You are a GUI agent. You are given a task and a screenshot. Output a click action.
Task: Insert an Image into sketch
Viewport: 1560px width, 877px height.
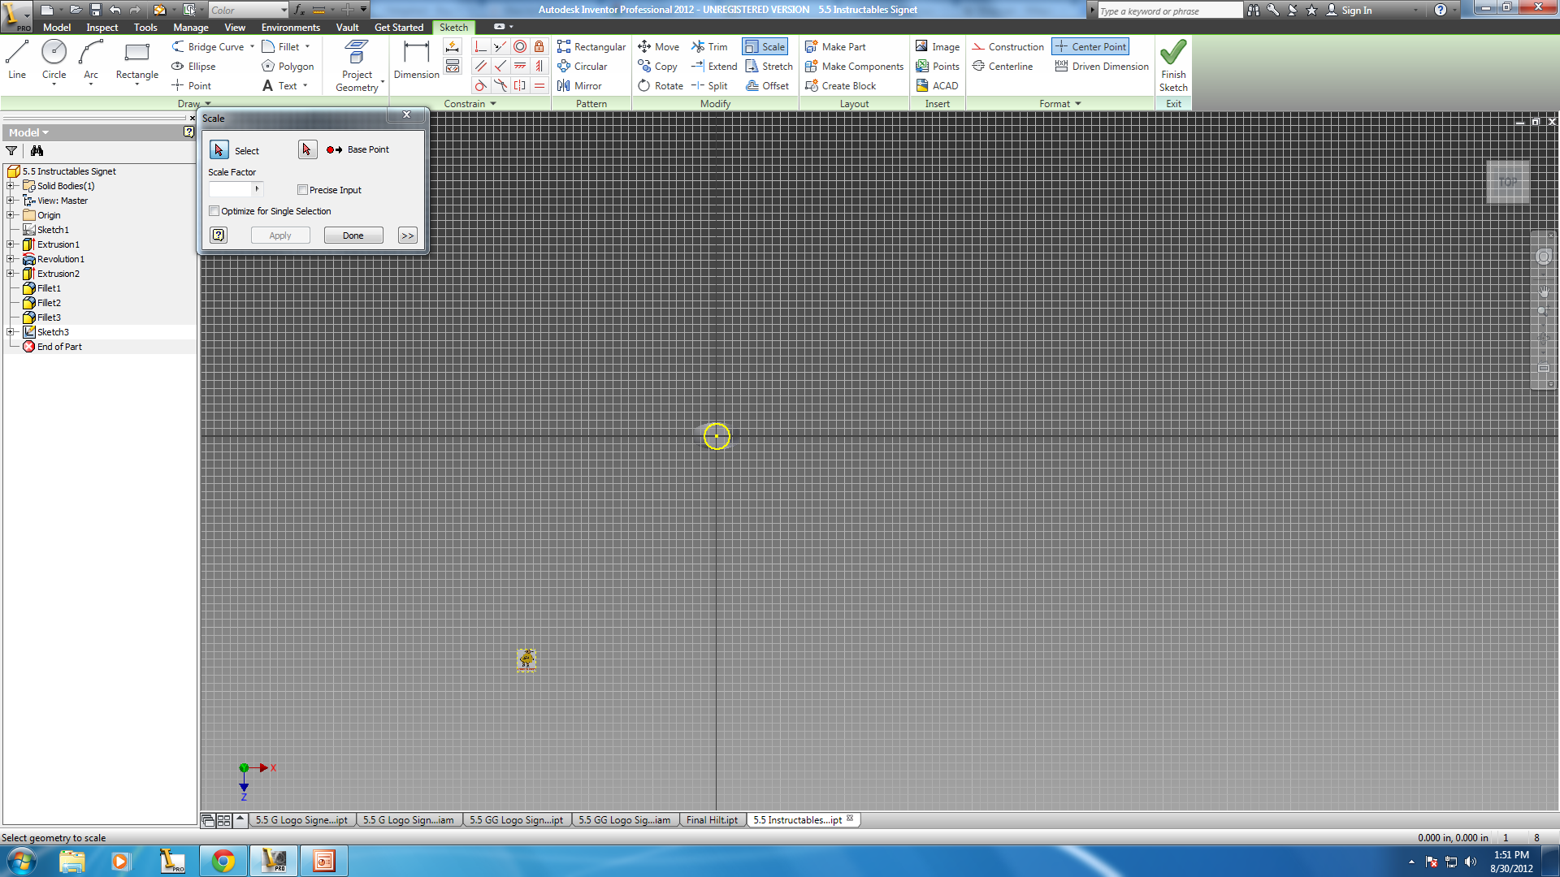pos(938,47)
